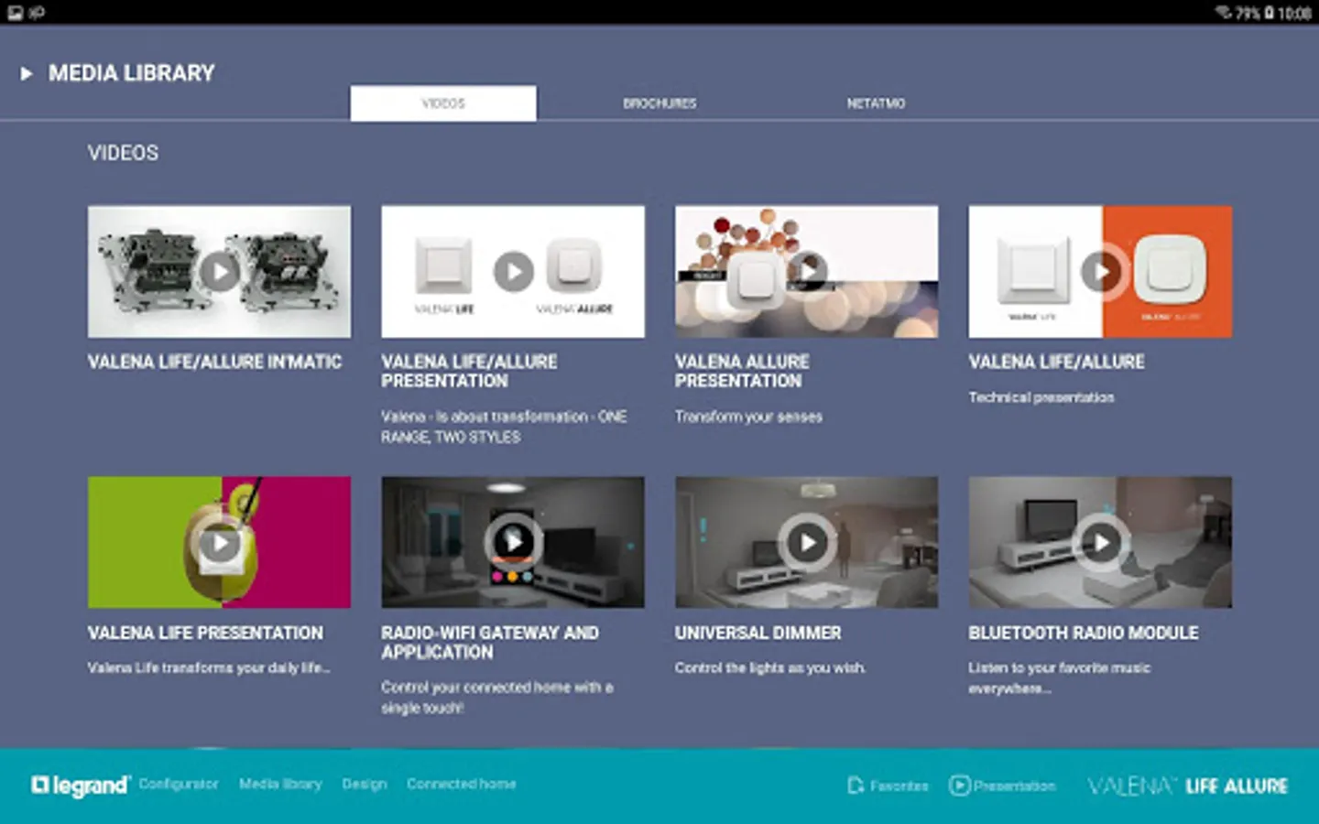Click the Favorites document icon
The height and width of the screenshot is (824, 1319).
pyautogui.click(x=856, y=786)
